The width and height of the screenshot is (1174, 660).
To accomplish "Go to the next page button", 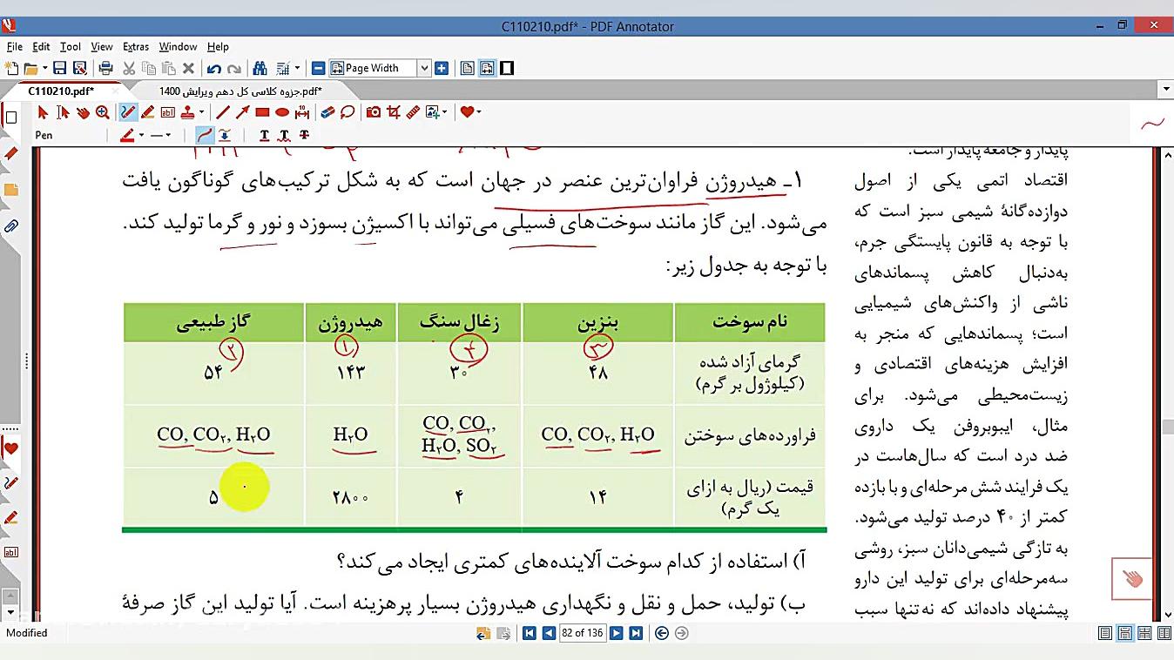I will [616, 633].
